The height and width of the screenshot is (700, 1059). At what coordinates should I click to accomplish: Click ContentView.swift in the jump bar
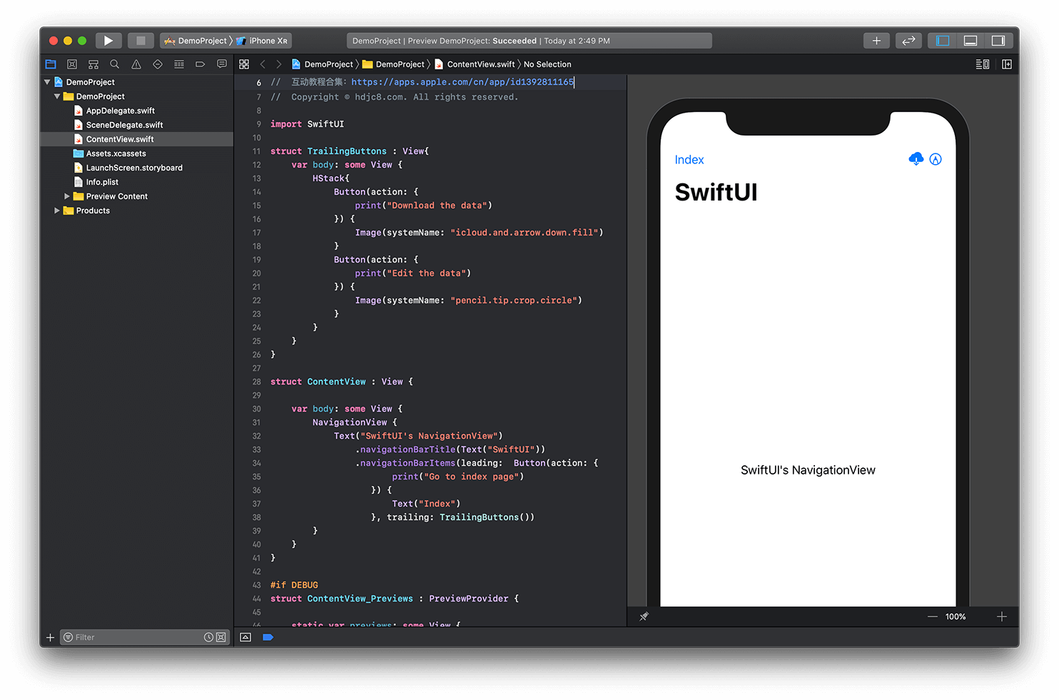pyautogui.click(x=475, y=64)
